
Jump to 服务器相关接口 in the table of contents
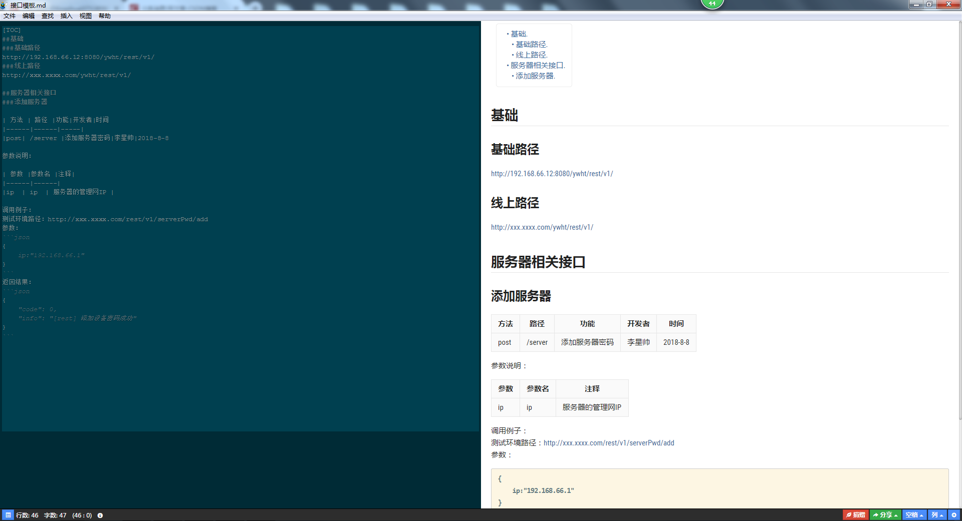[x=538, y=66]
